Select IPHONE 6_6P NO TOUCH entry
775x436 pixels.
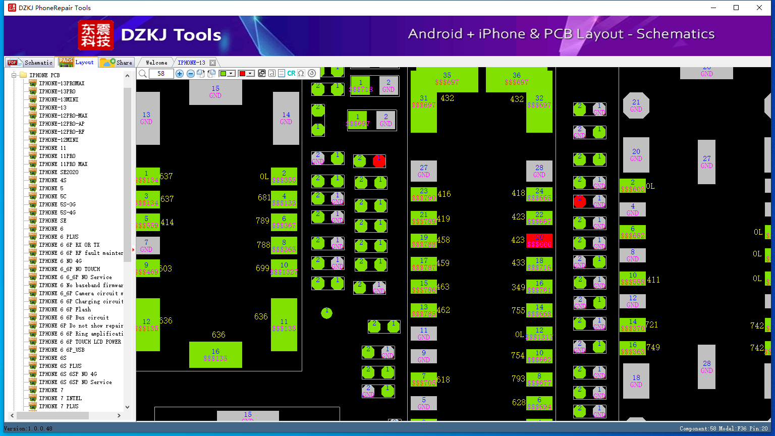70,269
